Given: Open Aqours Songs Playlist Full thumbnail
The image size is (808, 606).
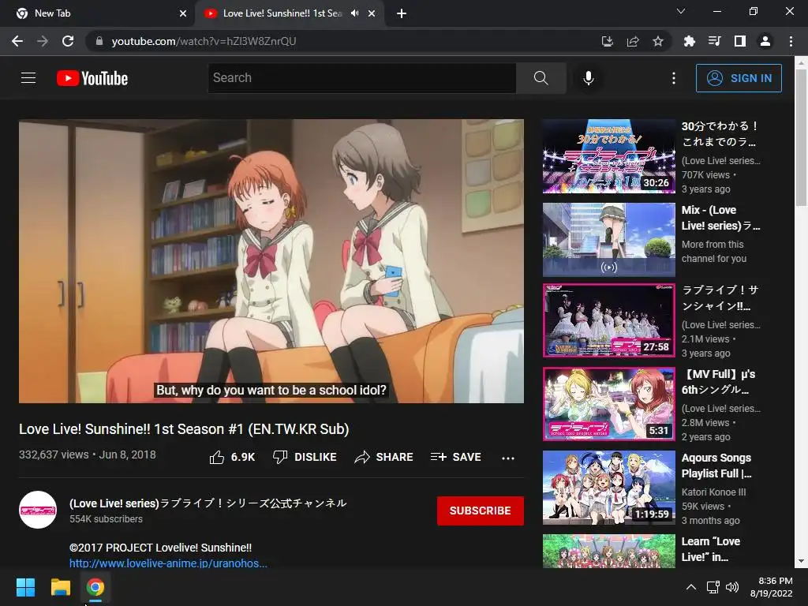Looking at the screenshot, I should point(609,488).
